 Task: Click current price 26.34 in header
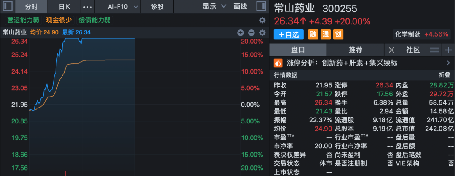pyautogui.click(x=288, y=21)
